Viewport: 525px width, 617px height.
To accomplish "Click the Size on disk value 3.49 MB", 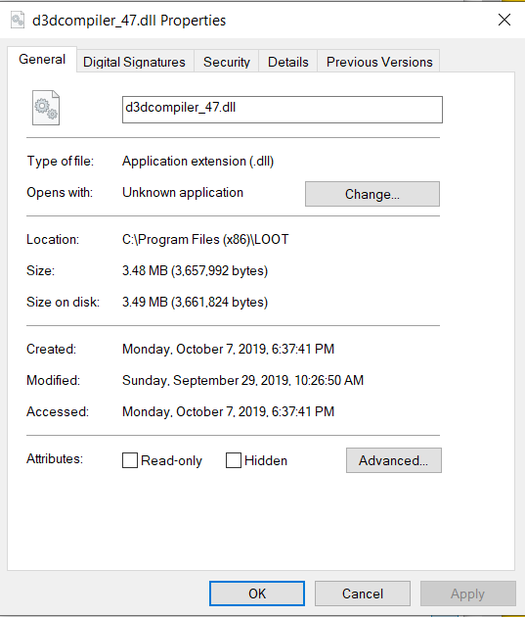I will coord(196,302).
